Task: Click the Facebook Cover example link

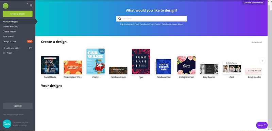Action: pyautogui.click(x=169, y=24)
